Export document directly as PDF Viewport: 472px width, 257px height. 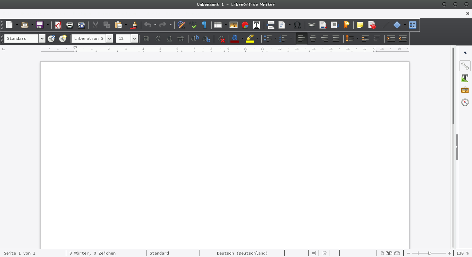click(58, 25)
